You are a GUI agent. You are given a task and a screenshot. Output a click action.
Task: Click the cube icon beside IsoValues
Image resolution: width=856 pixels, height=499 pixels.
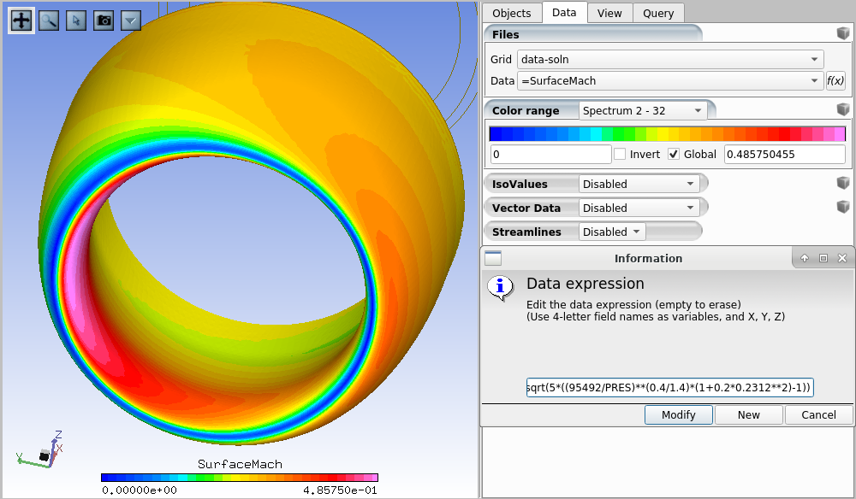(x=843, y=184)
